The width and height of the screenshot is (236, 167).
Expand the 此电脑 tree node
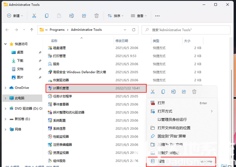pyautogui.click(x=5, y=98)
